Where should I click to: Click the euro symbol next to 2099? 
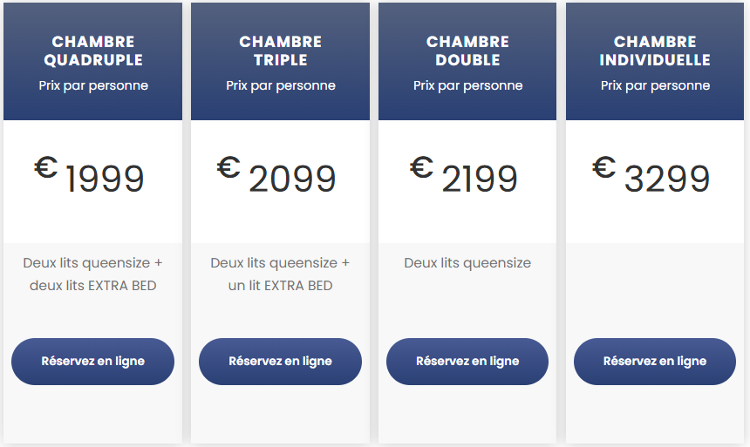pyautogui.click(x=228, y=166)
